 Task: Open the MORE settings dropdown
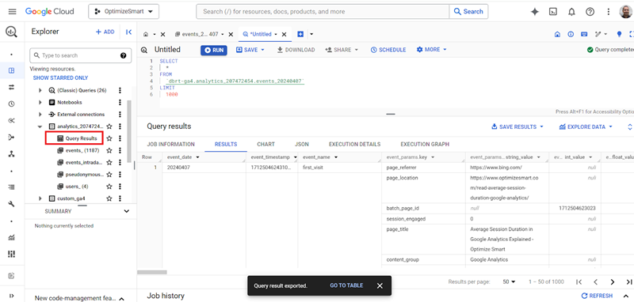pos(431,50)
